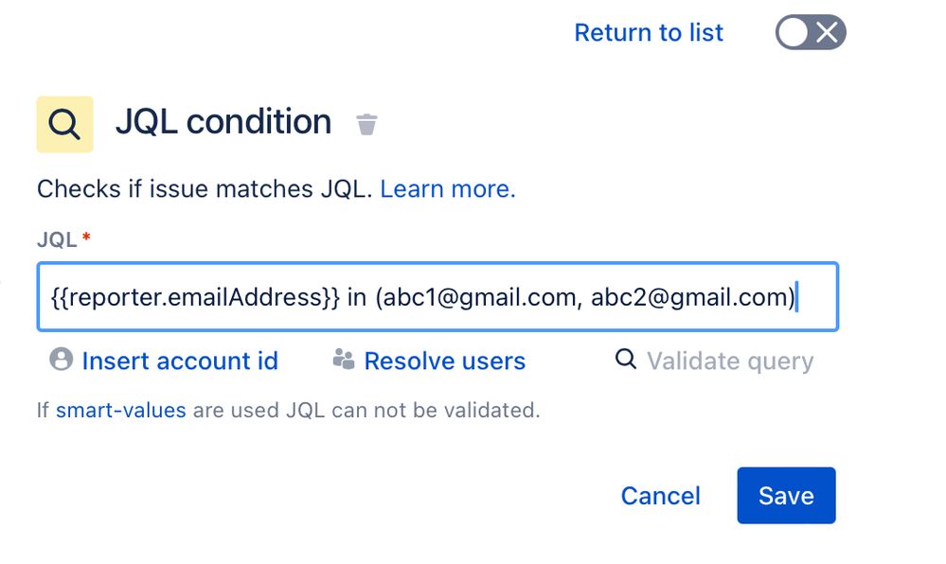Select the Insert account id text link
Viewport: 946px width, 564px height.
coord(180,361)
